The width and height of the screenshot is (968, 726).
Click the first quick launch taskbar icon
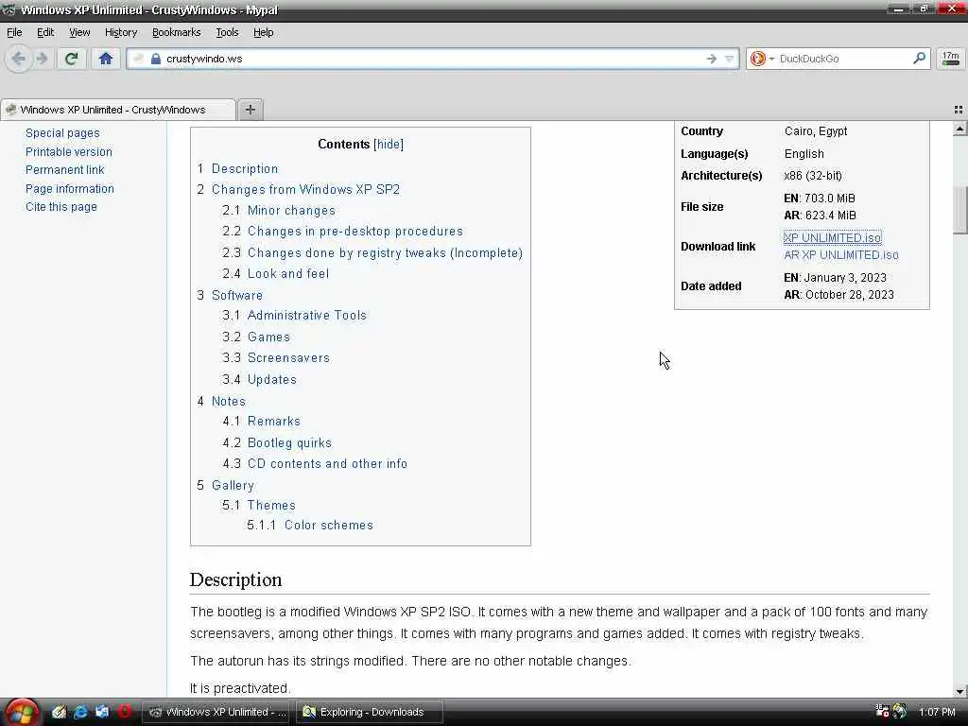pos(59,712)
